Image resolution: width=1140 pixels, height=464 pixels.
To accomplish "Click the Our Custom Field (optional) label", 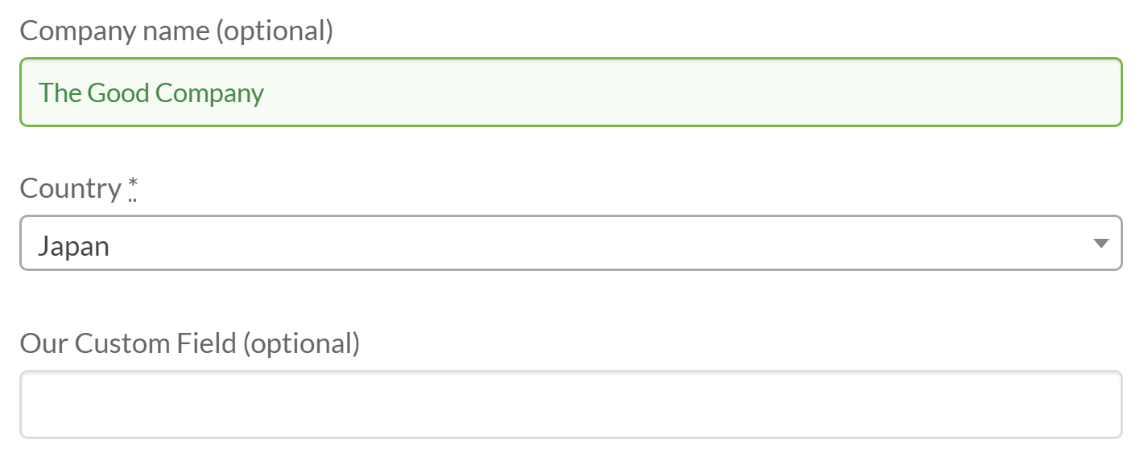I will tap(190, 343).
